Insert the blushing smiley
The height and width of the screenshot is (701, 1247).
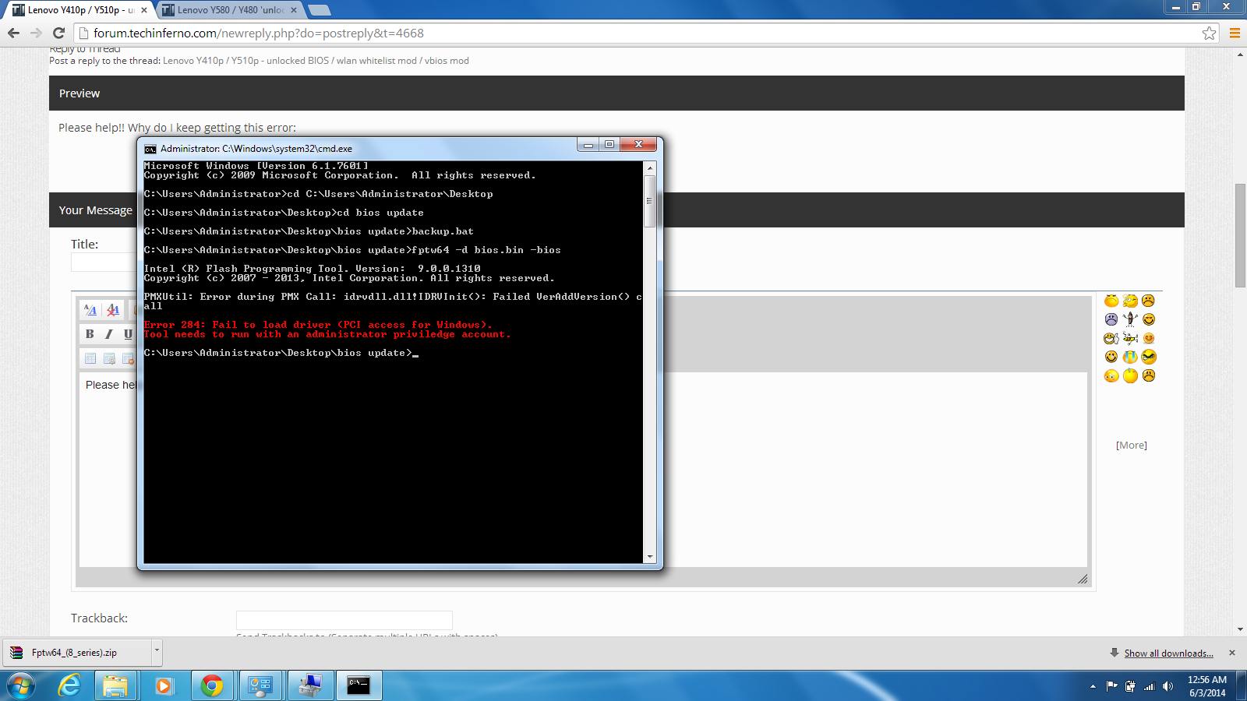point(1149,338)
